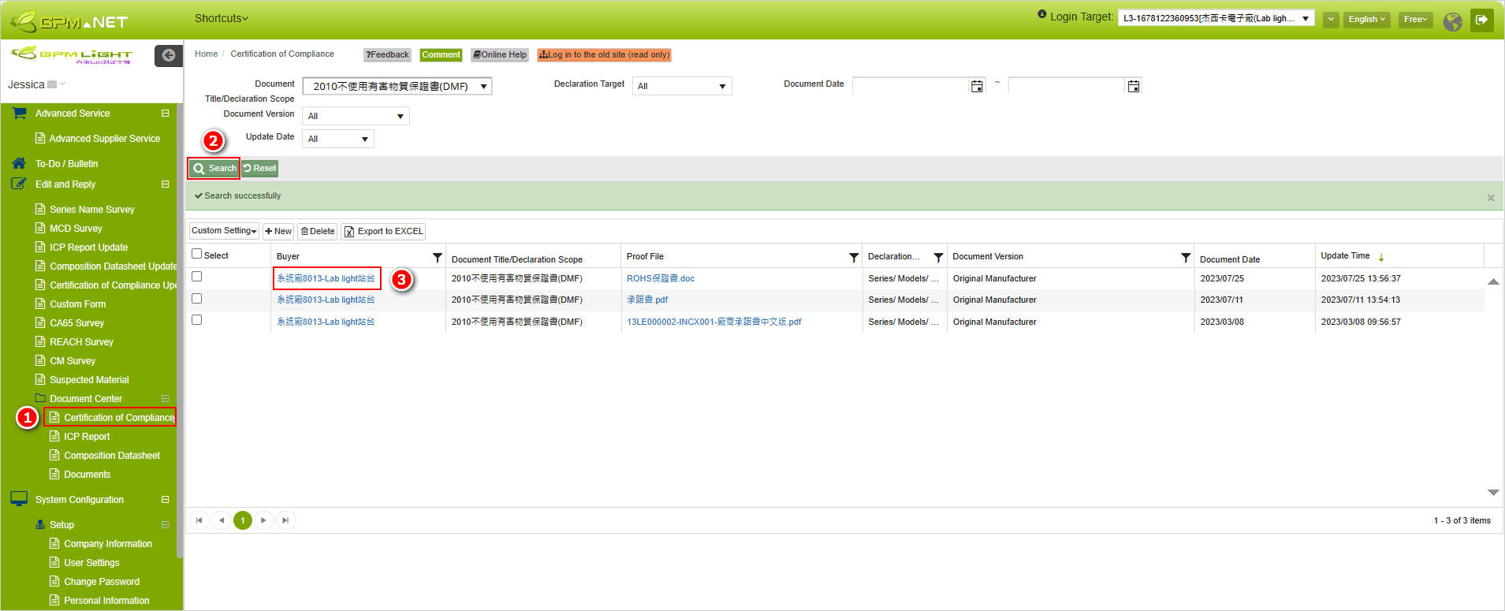Collapse the Advanced Service section
Viewport: 1505px width, 611px height.
coord(166,114)
